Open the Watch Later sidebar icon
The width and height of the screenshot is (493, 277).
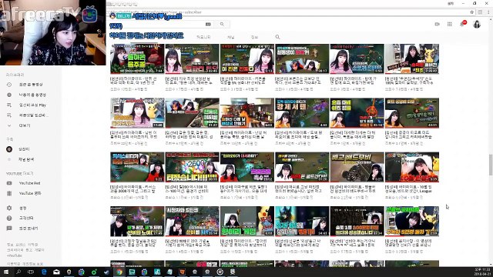9,95
